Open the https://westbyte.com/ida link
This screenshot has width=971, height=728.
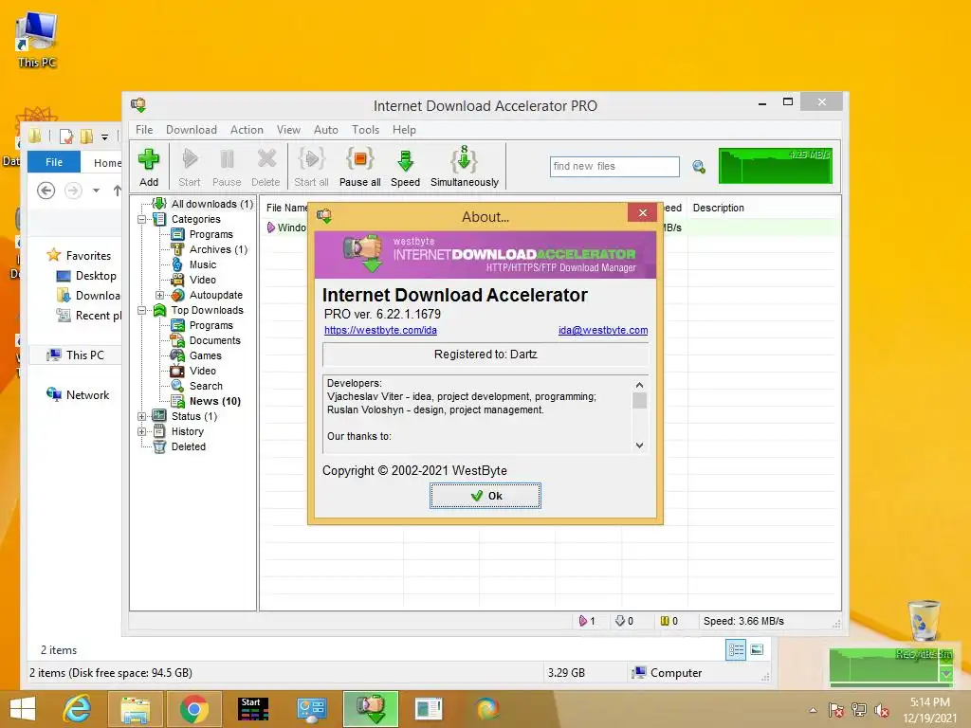380,330
